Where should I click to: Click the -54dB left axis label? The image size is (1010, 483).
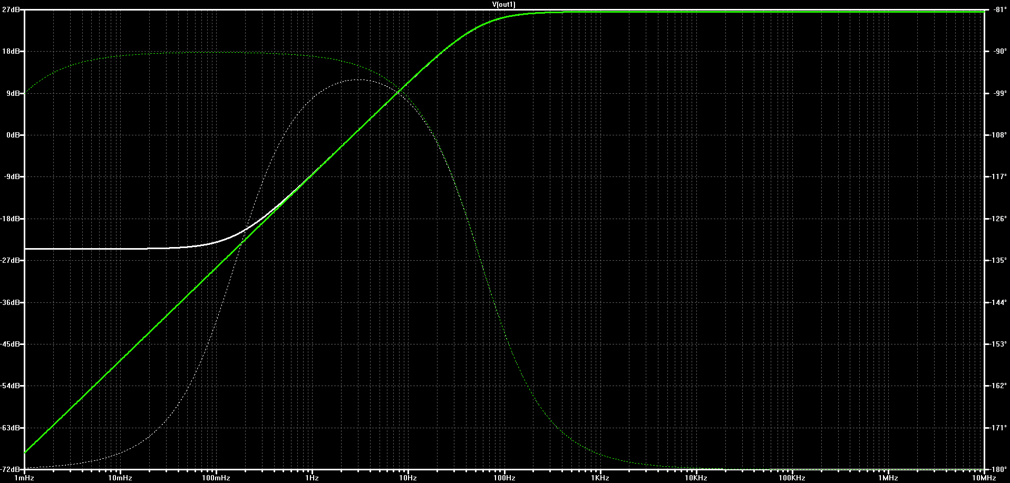(11, 386)
